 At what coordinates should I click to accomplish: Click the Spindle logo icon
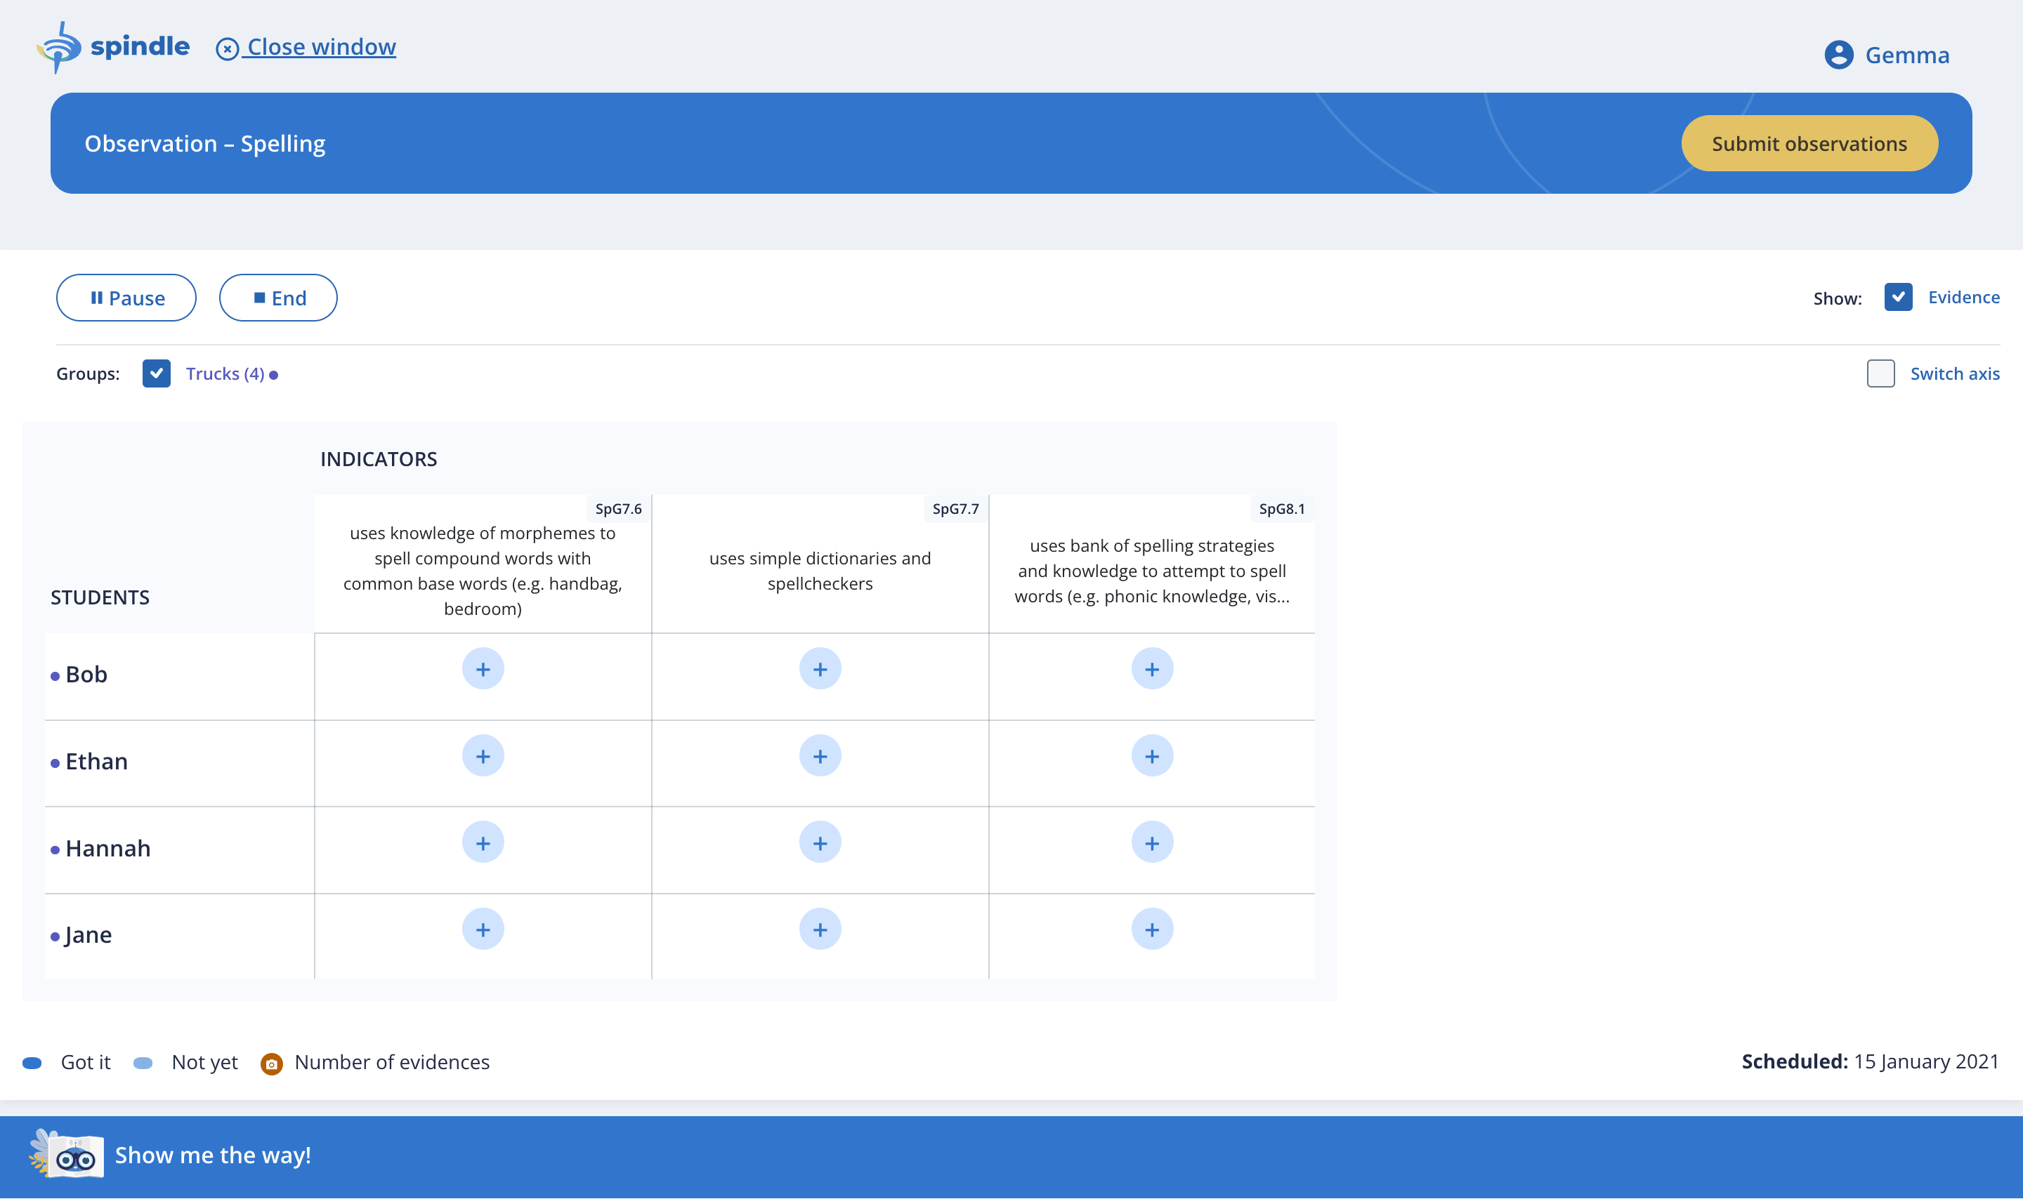(58, 47)
